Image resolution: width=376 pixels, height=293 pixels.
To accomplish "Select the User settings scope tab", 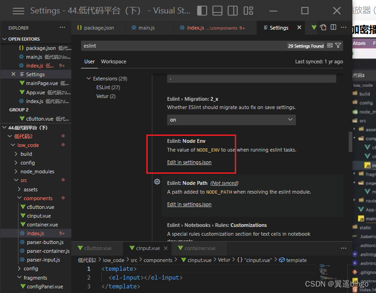I will [89, 61].
